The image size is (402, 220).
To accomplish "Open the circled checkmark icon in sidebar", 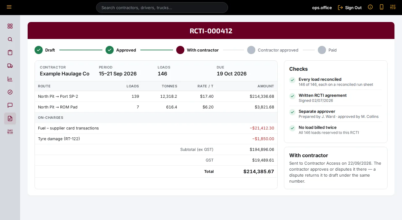I will coord(10,92).
